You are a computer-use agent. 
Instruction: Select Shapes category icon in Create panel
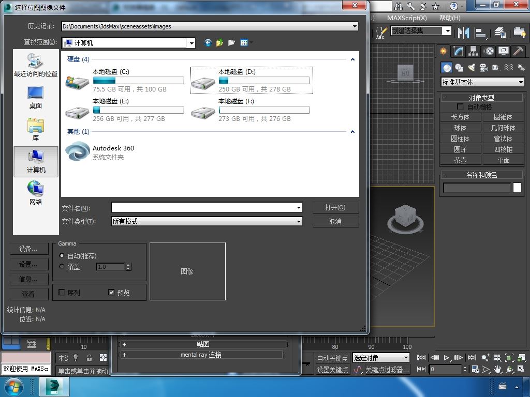[459, 68]
